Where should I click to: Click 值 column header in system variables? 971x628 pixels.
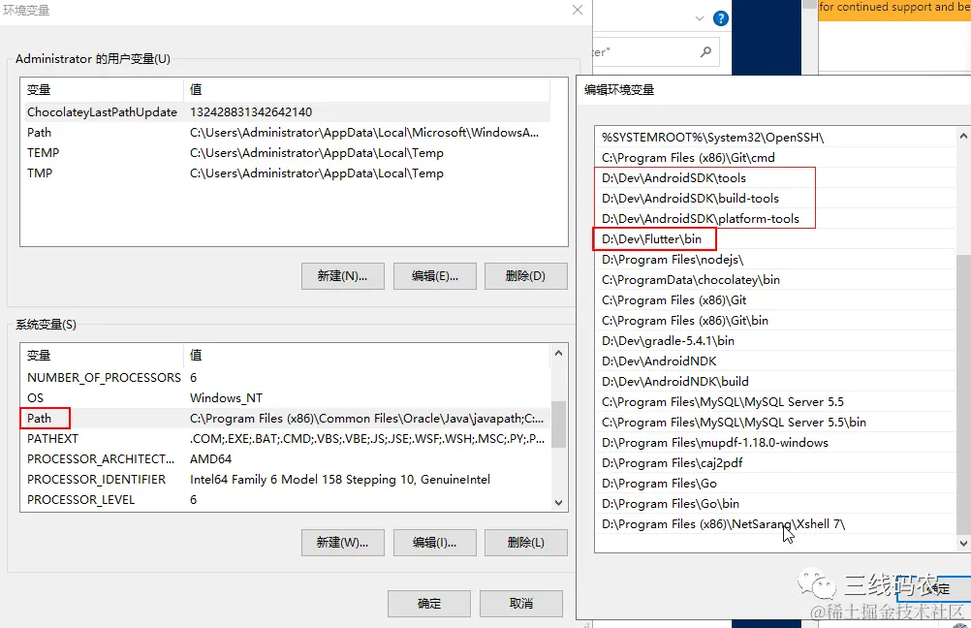[x=366, y=356]
